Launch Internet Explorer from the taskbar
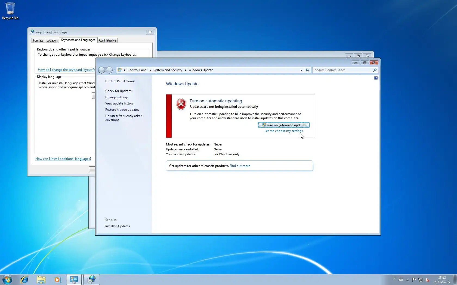This screenshot has width=457, height=285. click(x=24, y=280)
